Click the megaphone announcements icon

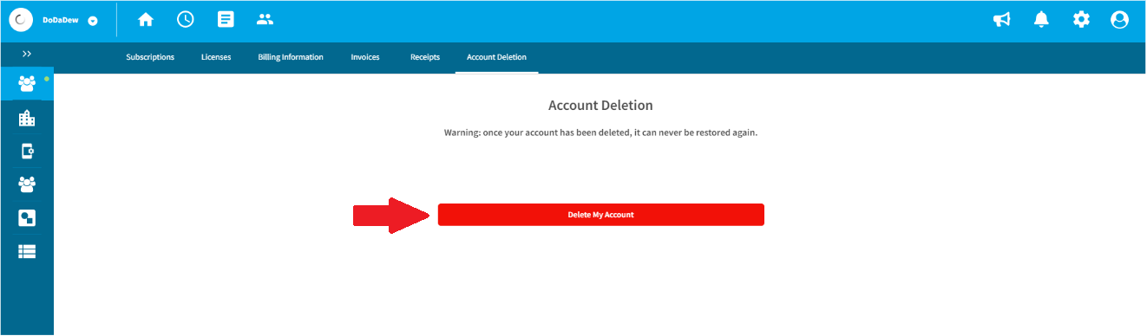[x=1002, y=19]
